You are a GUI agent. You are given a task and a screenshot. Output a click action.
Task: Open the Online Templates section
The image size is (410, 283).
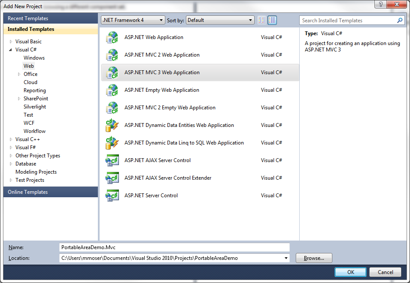pos(51,192)
